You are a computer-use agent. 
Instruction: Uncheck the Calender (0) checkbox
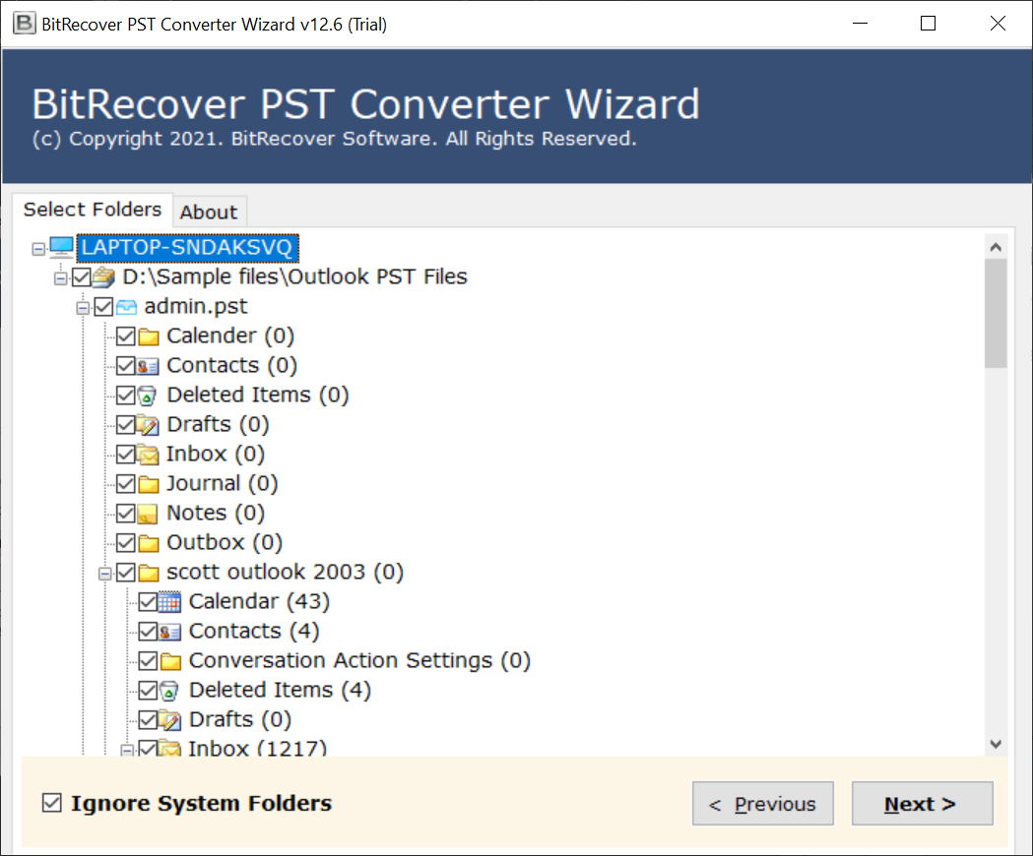pos(126,336)
